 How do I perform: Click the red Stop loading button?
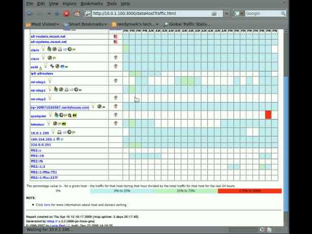[66, 14]
